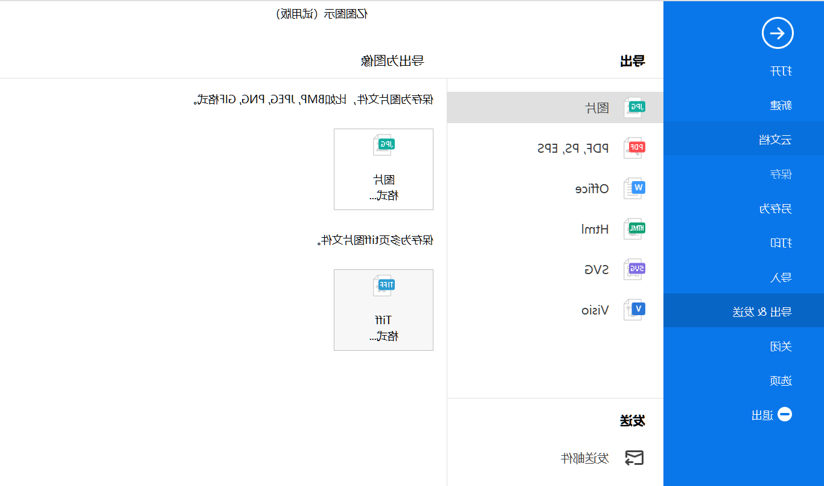Select the Visio export icon
The height and width of the screenshot is (486, 824).
pyautogui.click(x=635, y=310)
